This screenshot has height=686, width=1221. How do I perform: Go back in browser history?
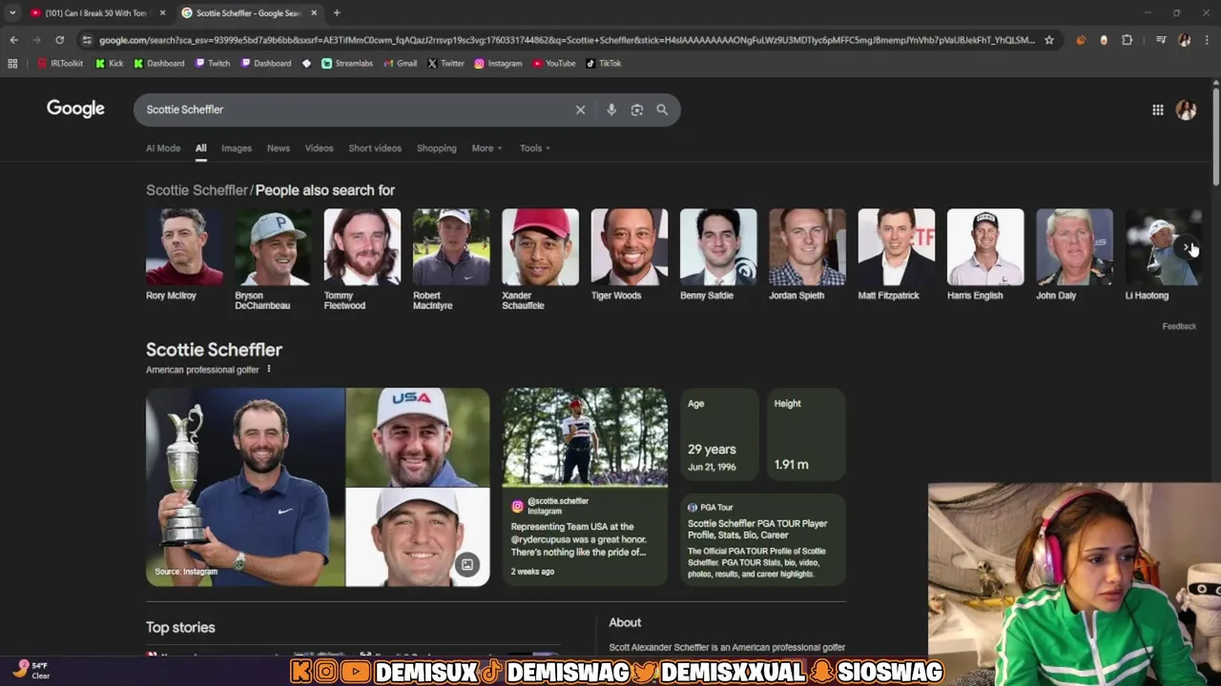click(x=13, y=40)
